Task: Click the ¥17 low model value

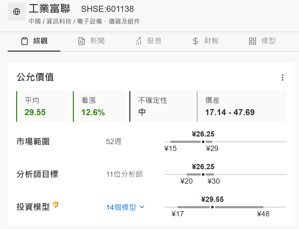Action: point(178,214)
